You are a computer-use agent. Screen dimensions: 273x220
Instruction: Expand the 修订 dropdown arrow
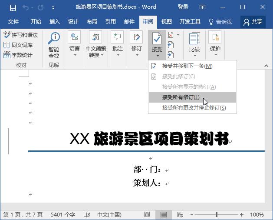(137, 55)
